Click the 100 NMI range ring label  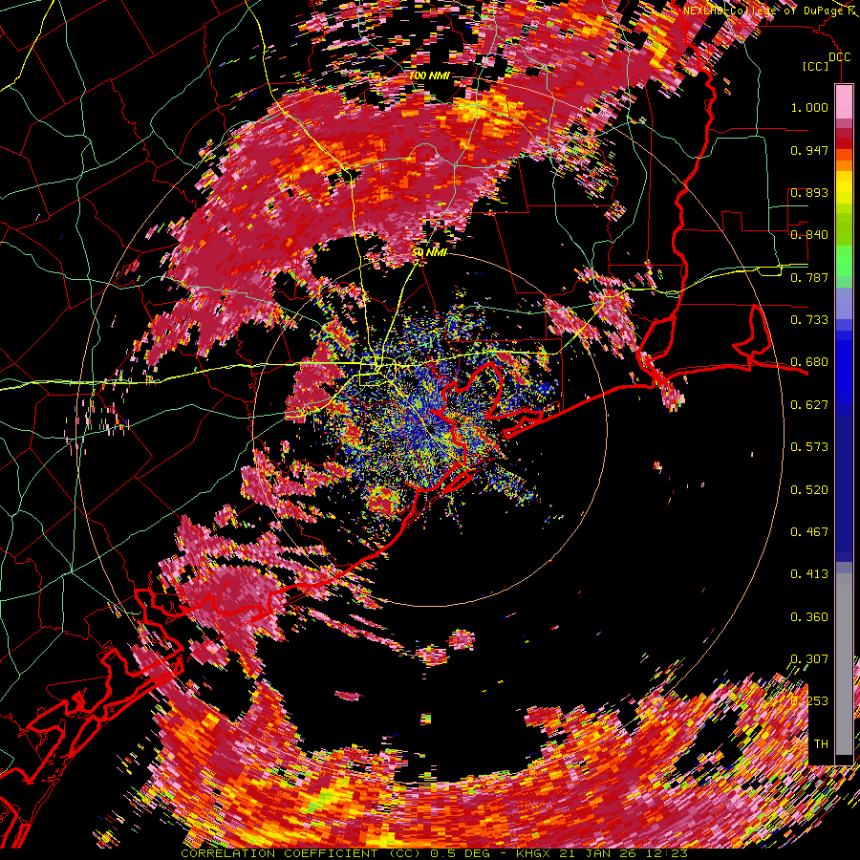point(429,75)
